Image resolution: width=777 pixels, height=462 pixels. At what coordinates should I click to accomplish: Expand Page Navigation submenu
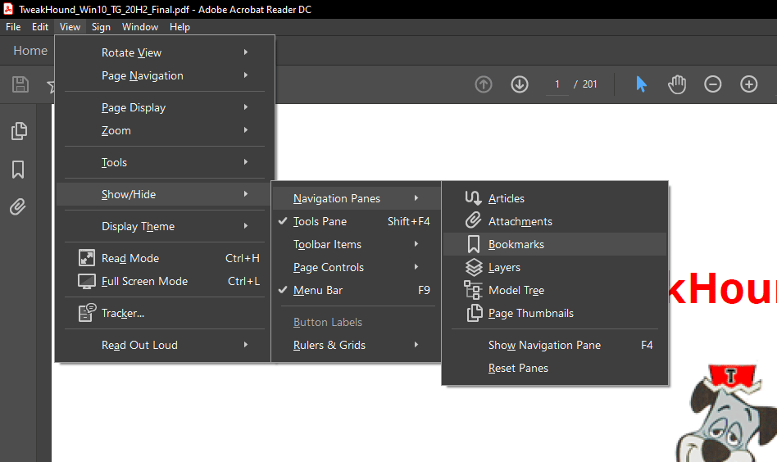point(165,75)
